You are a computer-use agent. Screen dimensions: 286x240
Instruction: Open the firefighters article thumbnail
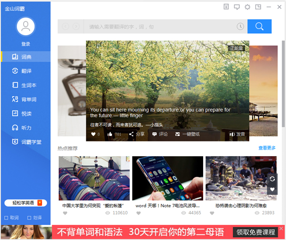(x=241, y=178)
